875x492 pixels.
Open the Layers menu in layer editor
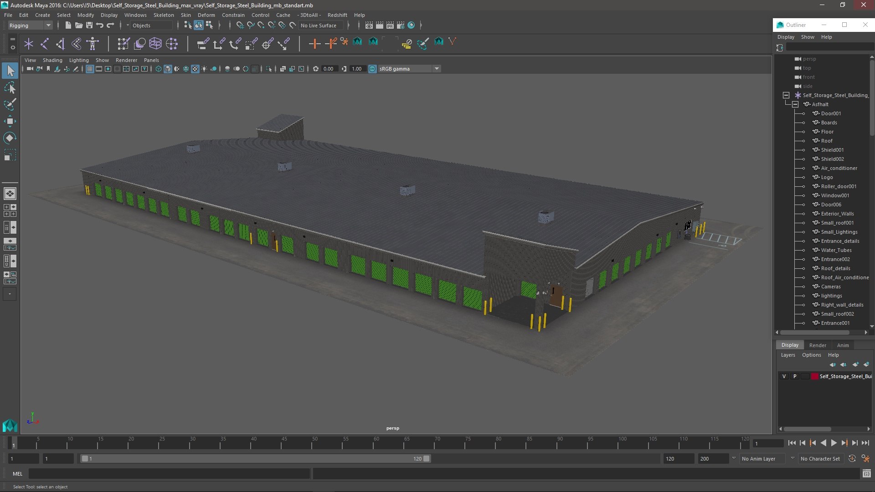pyautogui.click(x=787, y=355)
